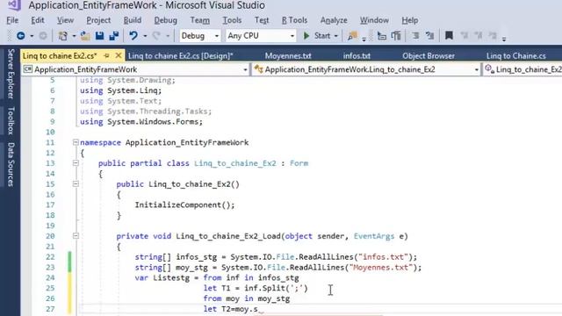Open the File menu
Viewport: 562px width, 316px height.
(12, 20)
